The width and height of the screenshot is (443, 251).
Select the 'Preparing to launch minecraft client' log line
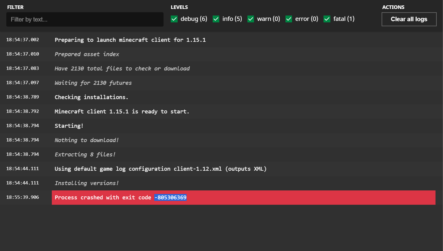[130, 40]
